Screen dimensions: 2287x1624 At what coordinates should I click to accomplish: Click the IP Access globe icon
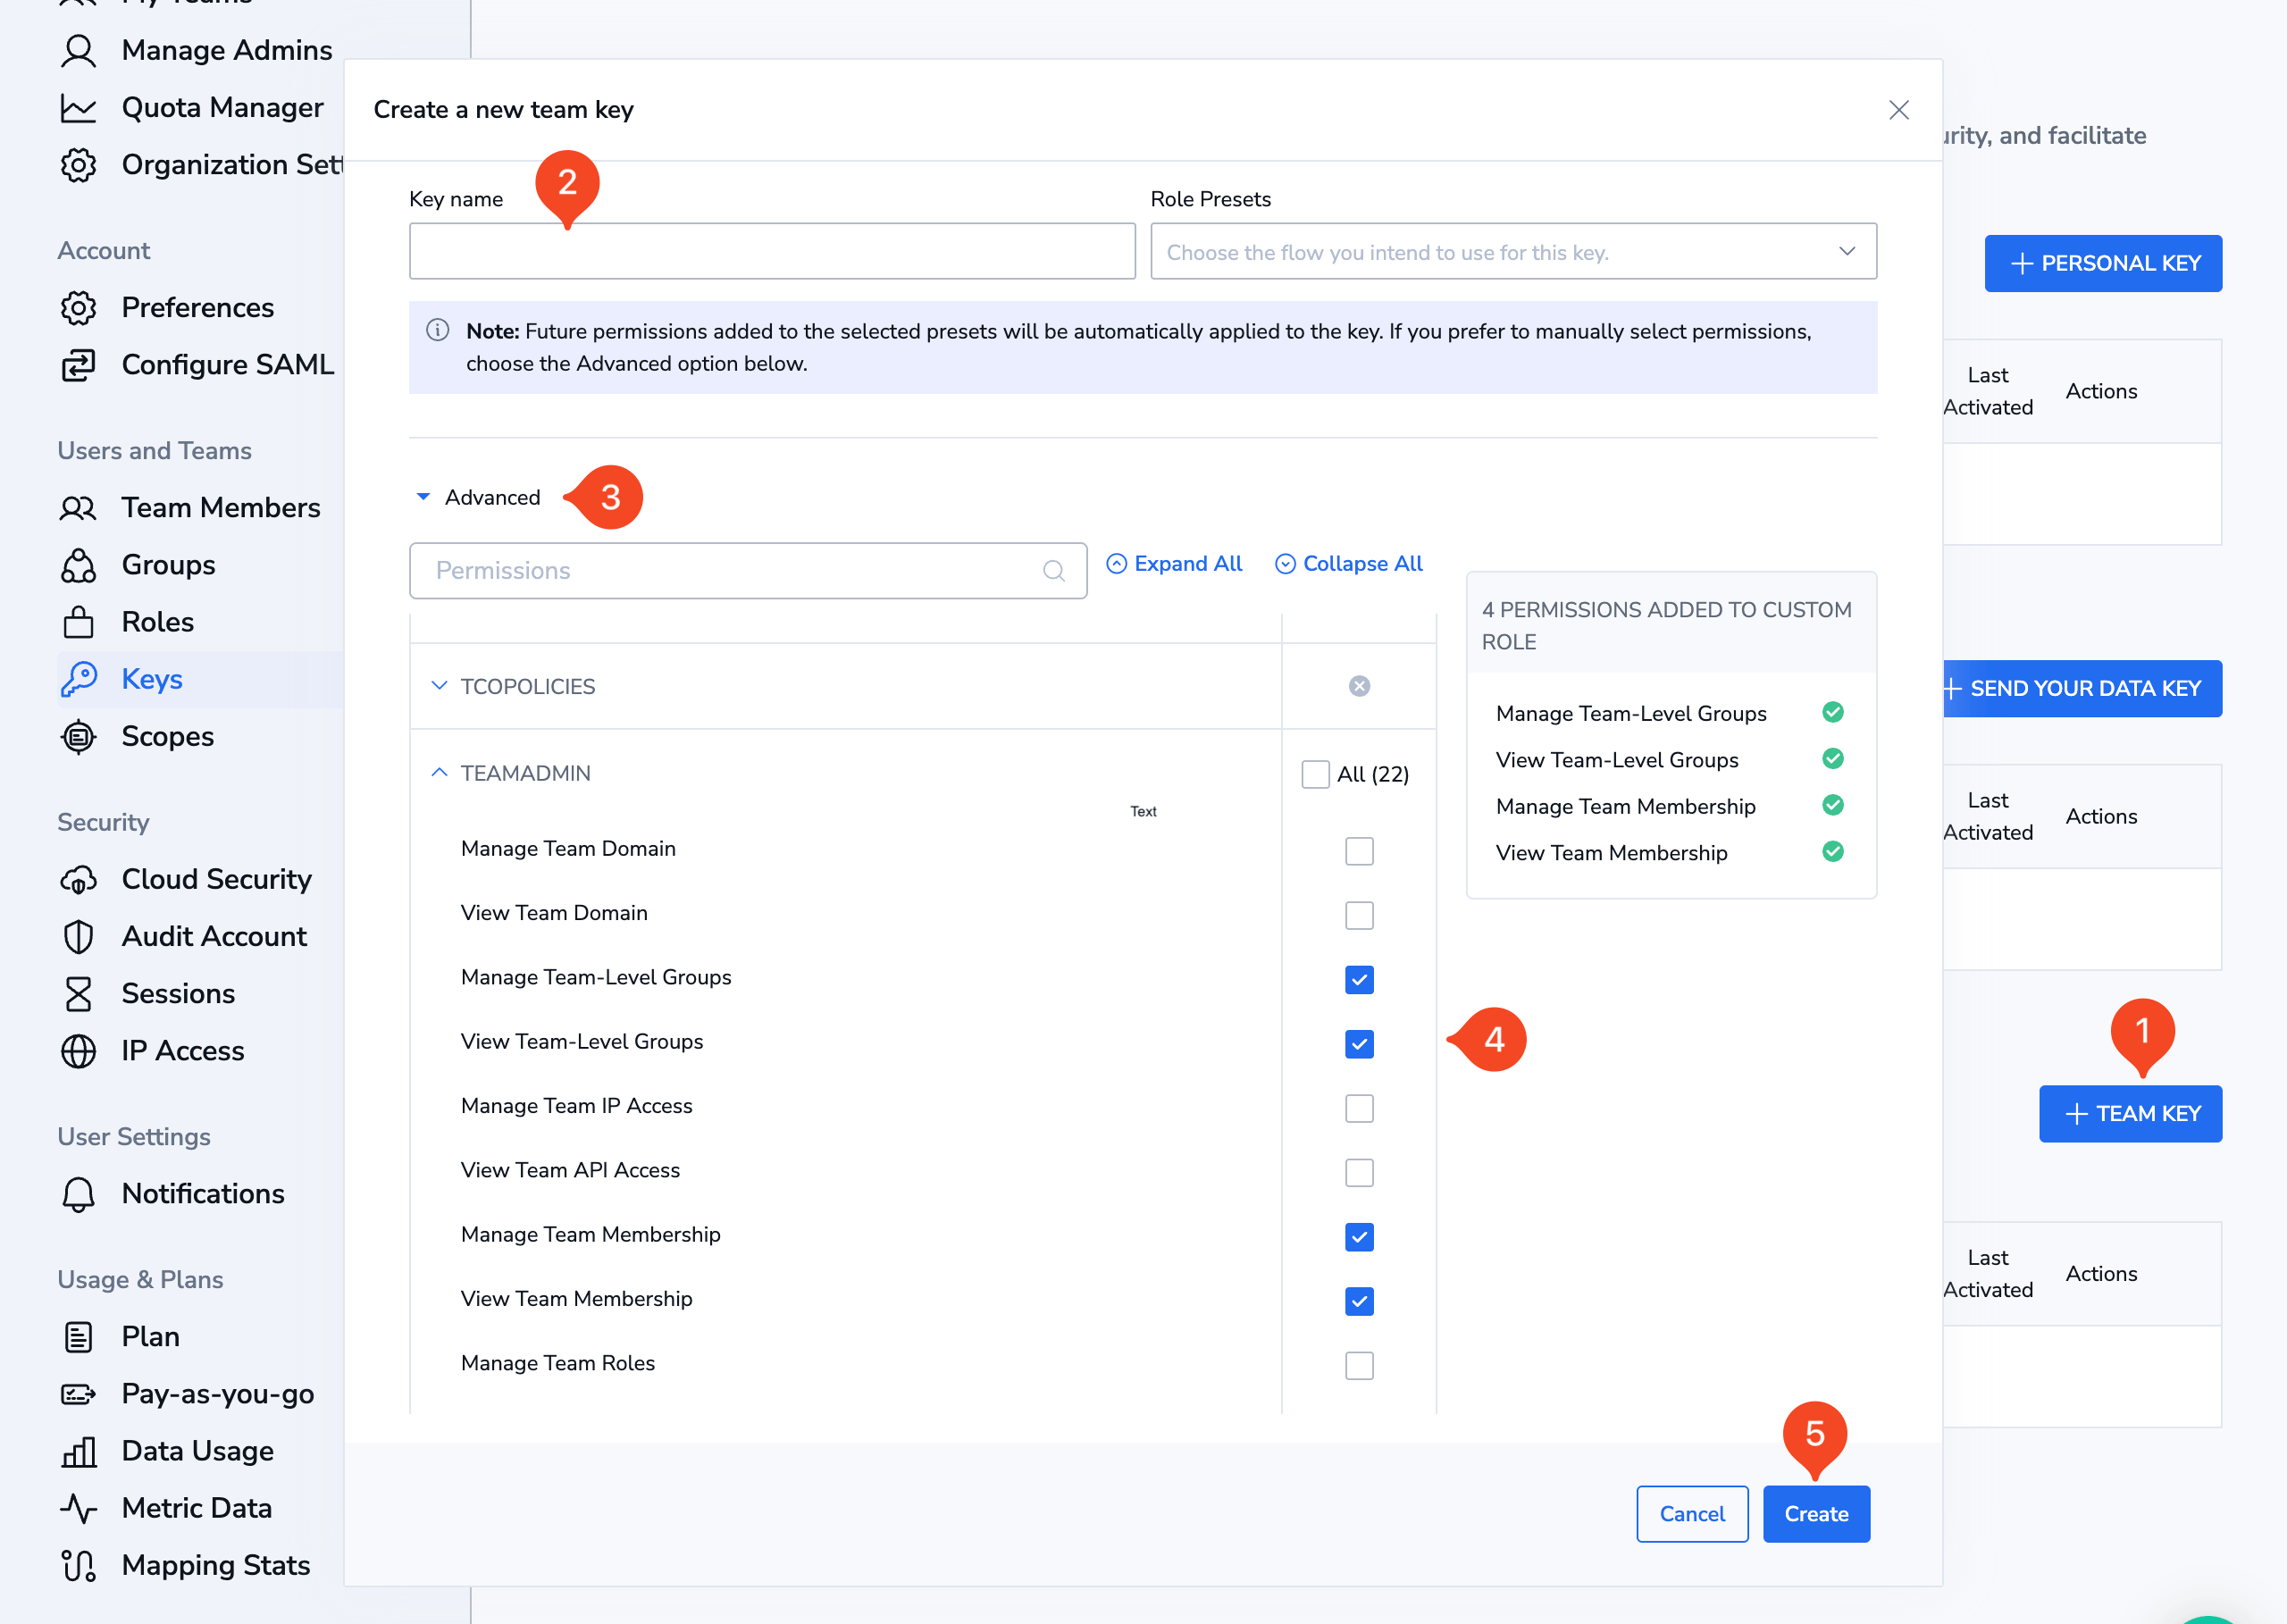tap(78, 1050)
